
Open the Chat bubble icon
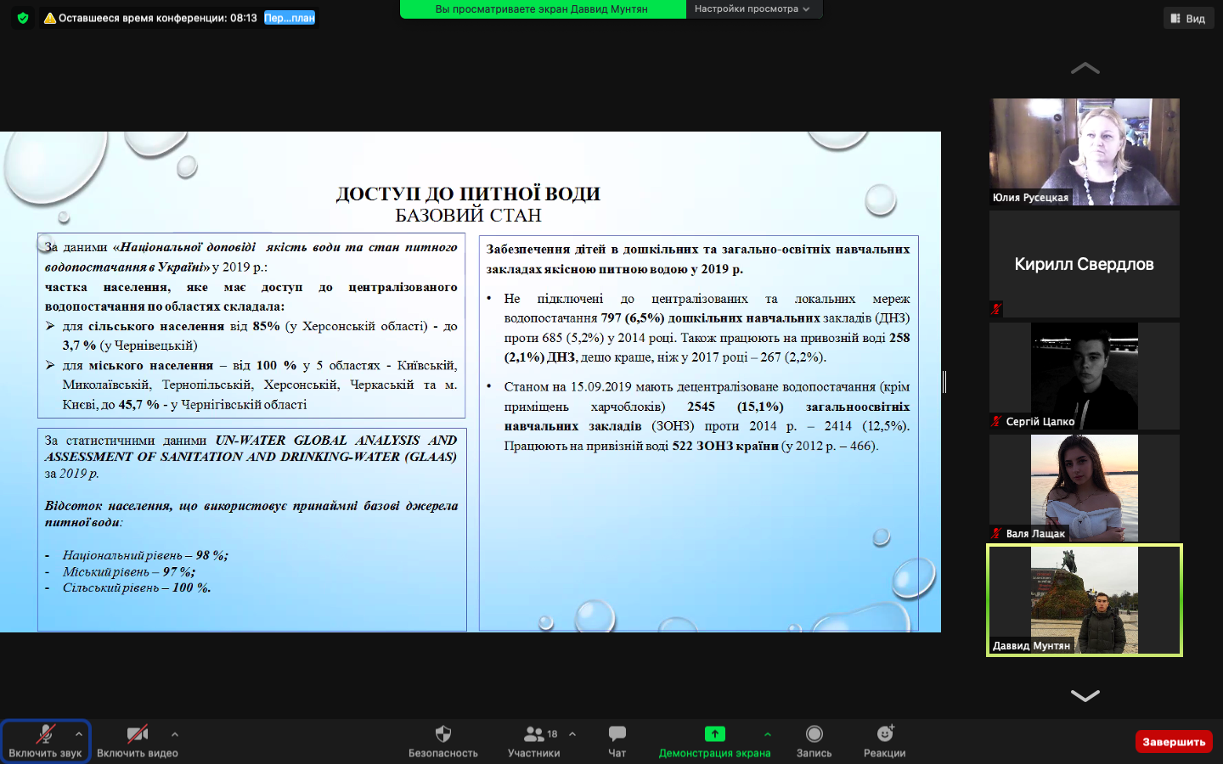(617, 734)
